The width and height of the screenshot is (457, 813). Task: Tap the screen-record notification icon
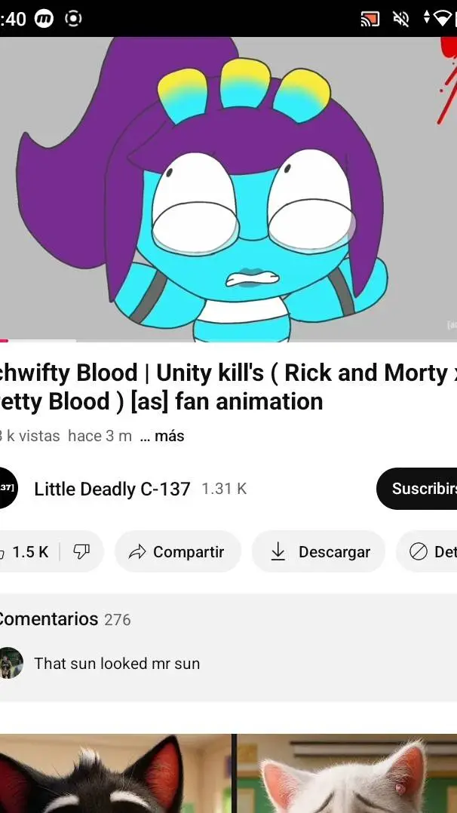pyautogui.click(x=73, y=19)
